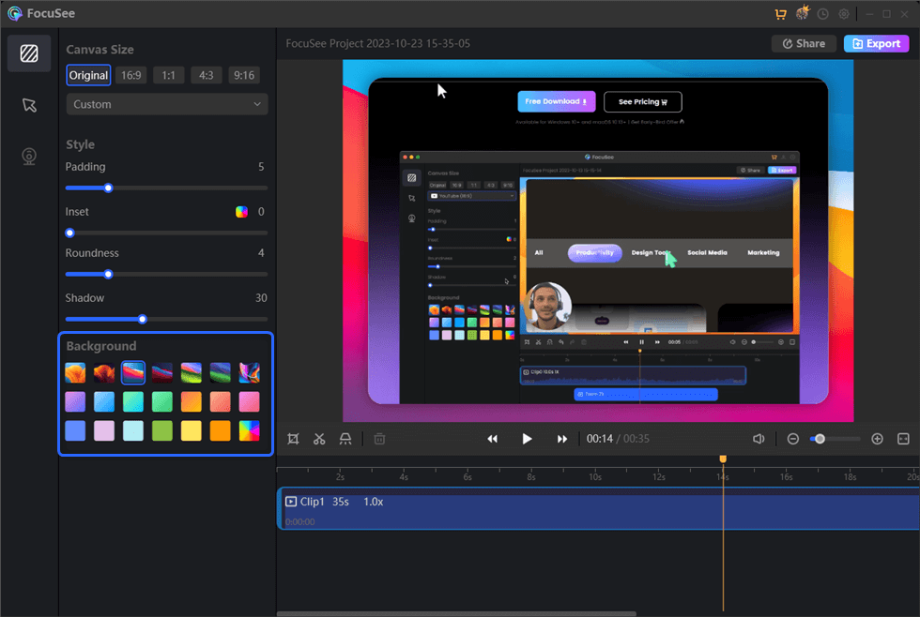Choose the solid light pink background swatch
Image resolution: width=920 pixels, height=617 pixels.
click(104, 430)
